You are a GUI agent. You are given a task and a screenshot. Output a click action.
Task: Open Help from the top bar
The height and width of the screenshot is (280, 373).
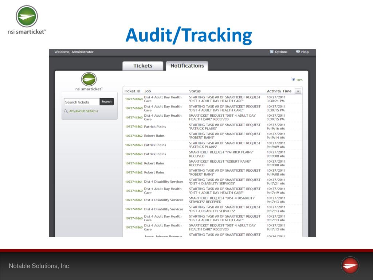[x=302, y=52]
